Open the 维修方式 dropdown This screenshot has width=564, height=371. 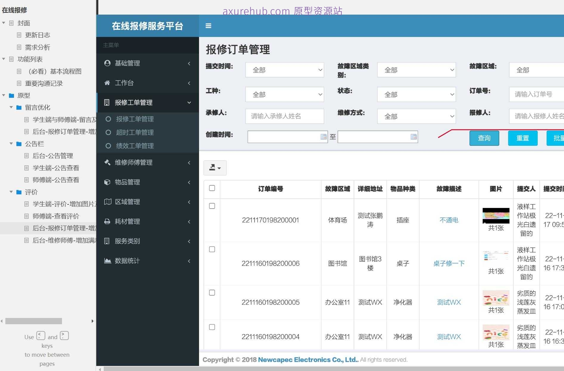pos(416,116)
